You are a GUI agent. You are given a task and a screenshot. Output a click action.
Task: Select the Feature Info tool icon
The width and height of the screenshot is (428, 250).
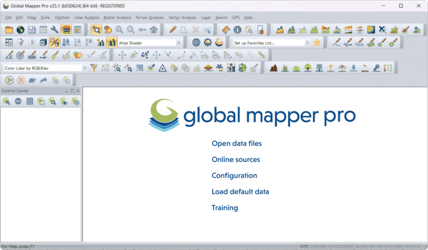pos(237,30)
